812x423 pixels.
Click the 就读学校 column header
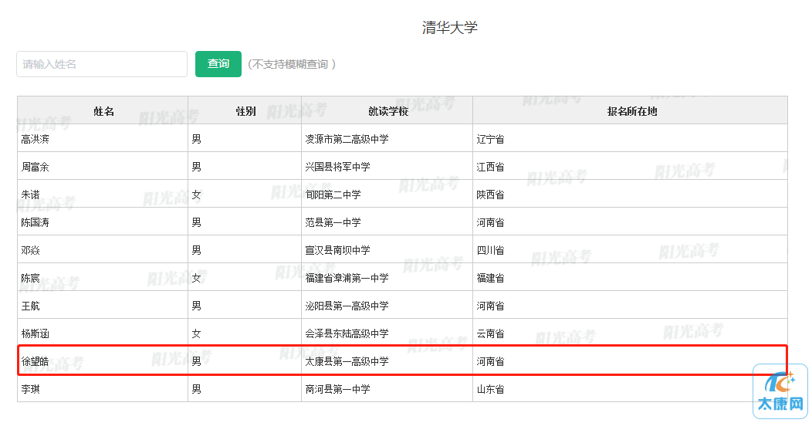(x=388, y=111)
